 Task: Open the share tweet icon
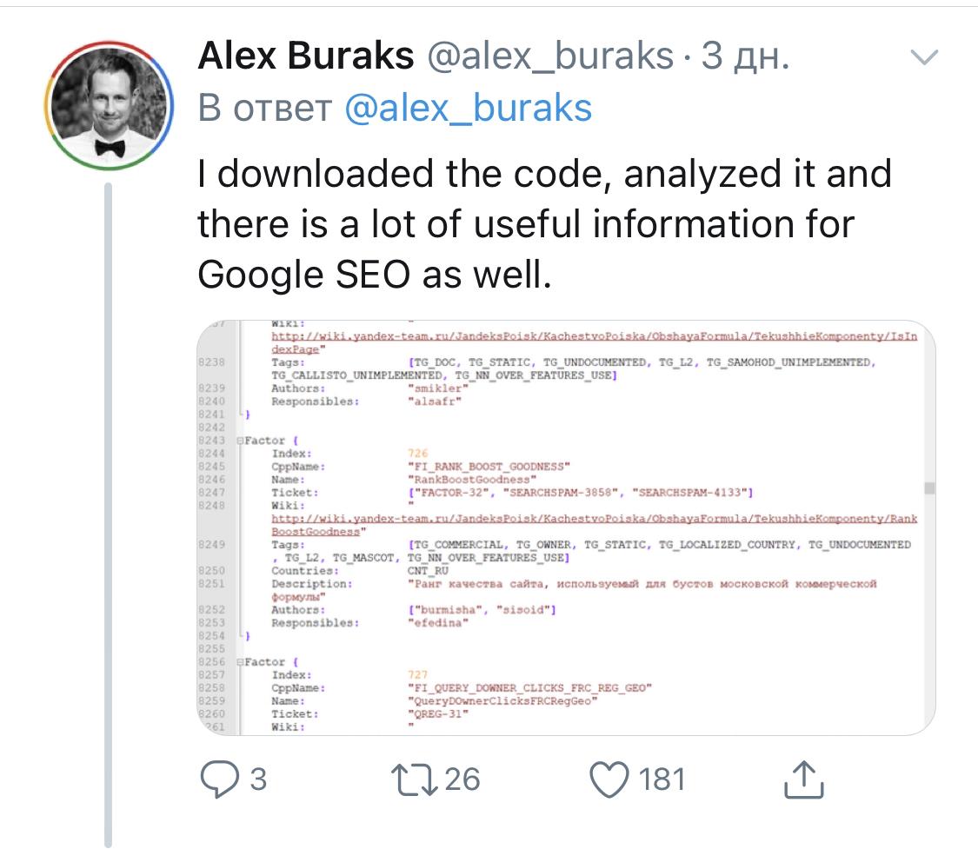coord(802,779)
